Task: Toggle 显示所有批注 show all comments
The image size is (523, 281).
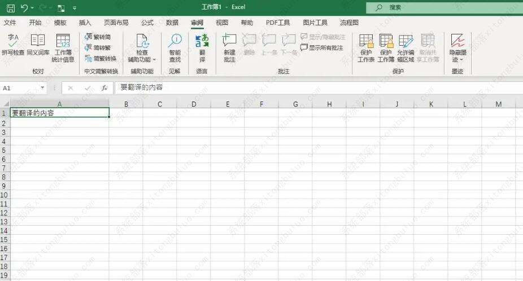Action: [321, 47]
